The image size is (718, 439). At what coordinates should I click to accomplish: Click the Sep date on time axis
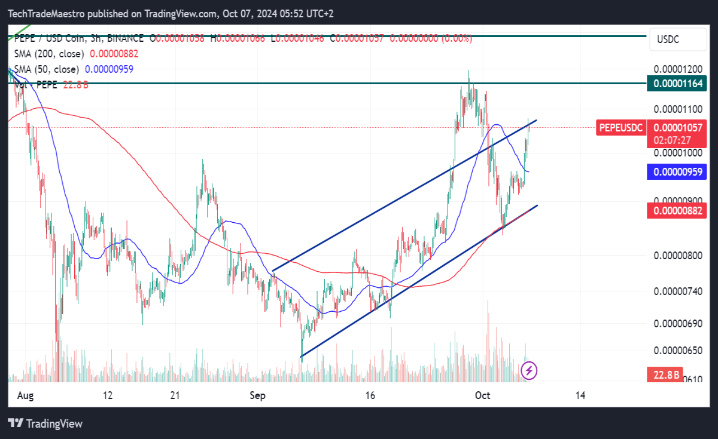pyautogui.click(x=257, y=395)
